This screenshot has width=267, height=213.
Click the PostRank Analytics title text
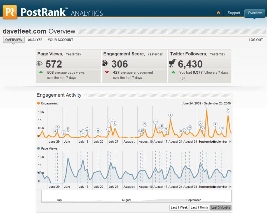(62, 12)
